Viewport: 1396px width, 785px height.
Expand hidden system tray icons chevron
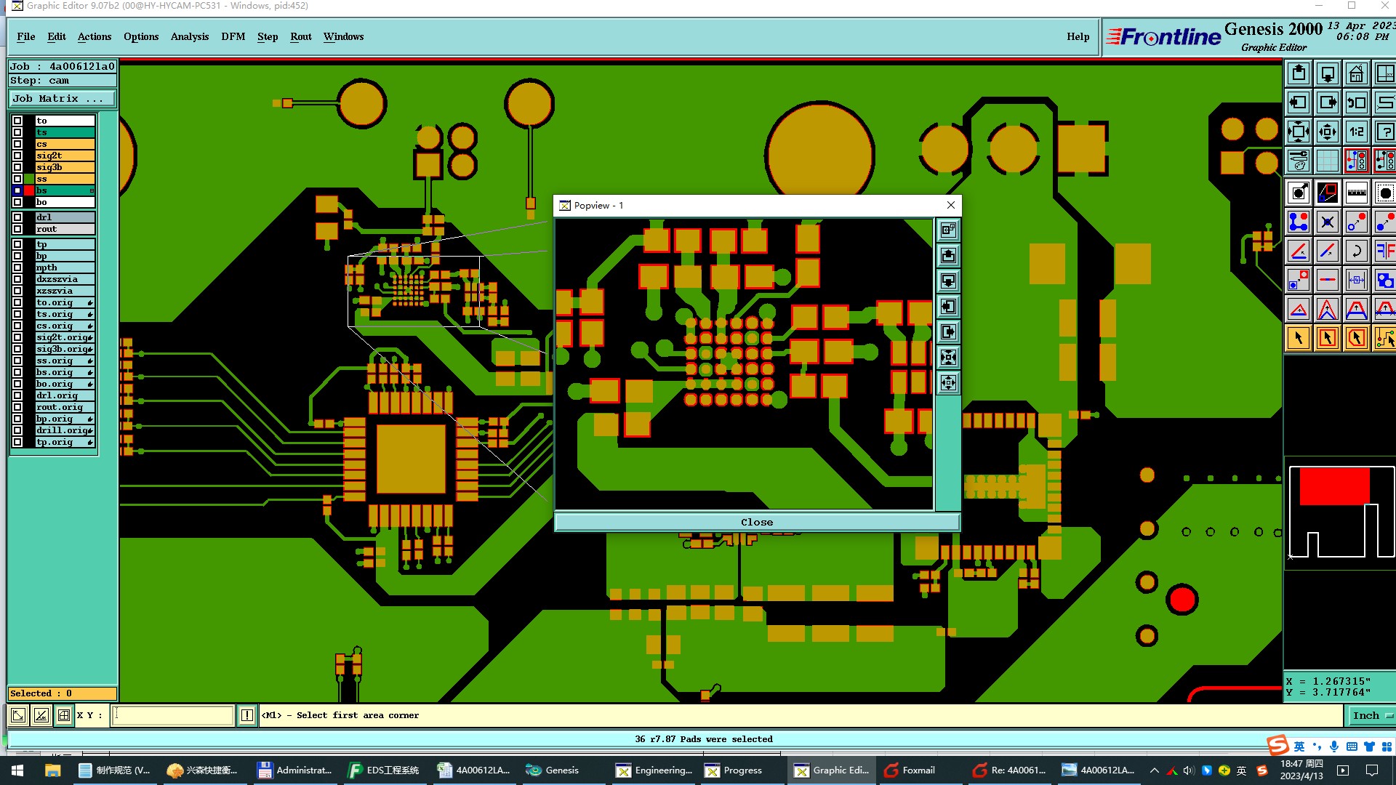tap(1154, 770)
